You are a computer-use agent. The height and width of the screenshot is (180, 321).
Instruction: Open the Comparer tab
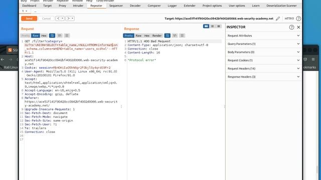pos(154,5)
